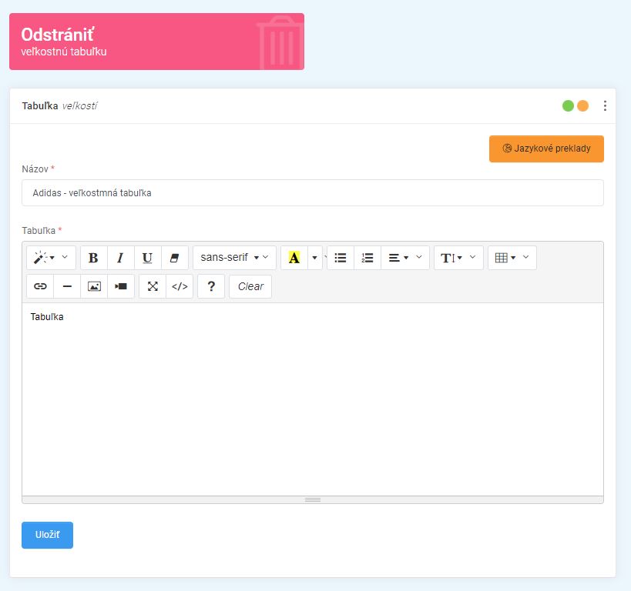Open the editor help dialog
This screenshot has height=591, width=631.
pos(211,286)
